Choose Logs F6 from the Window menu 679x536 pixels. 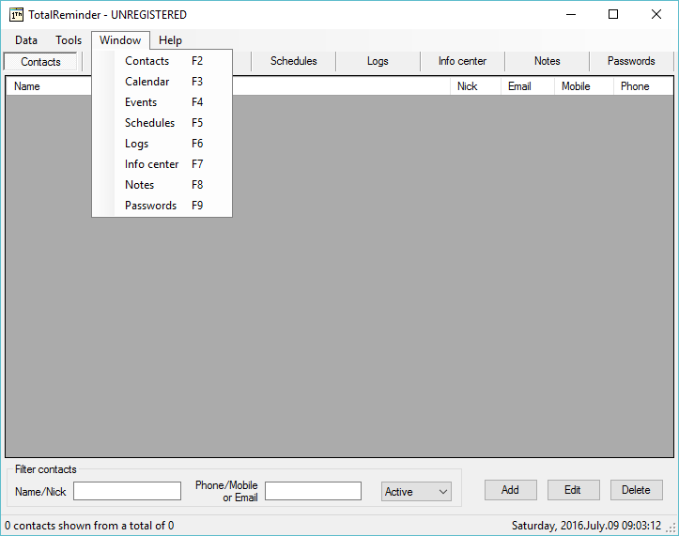[162, 144]
